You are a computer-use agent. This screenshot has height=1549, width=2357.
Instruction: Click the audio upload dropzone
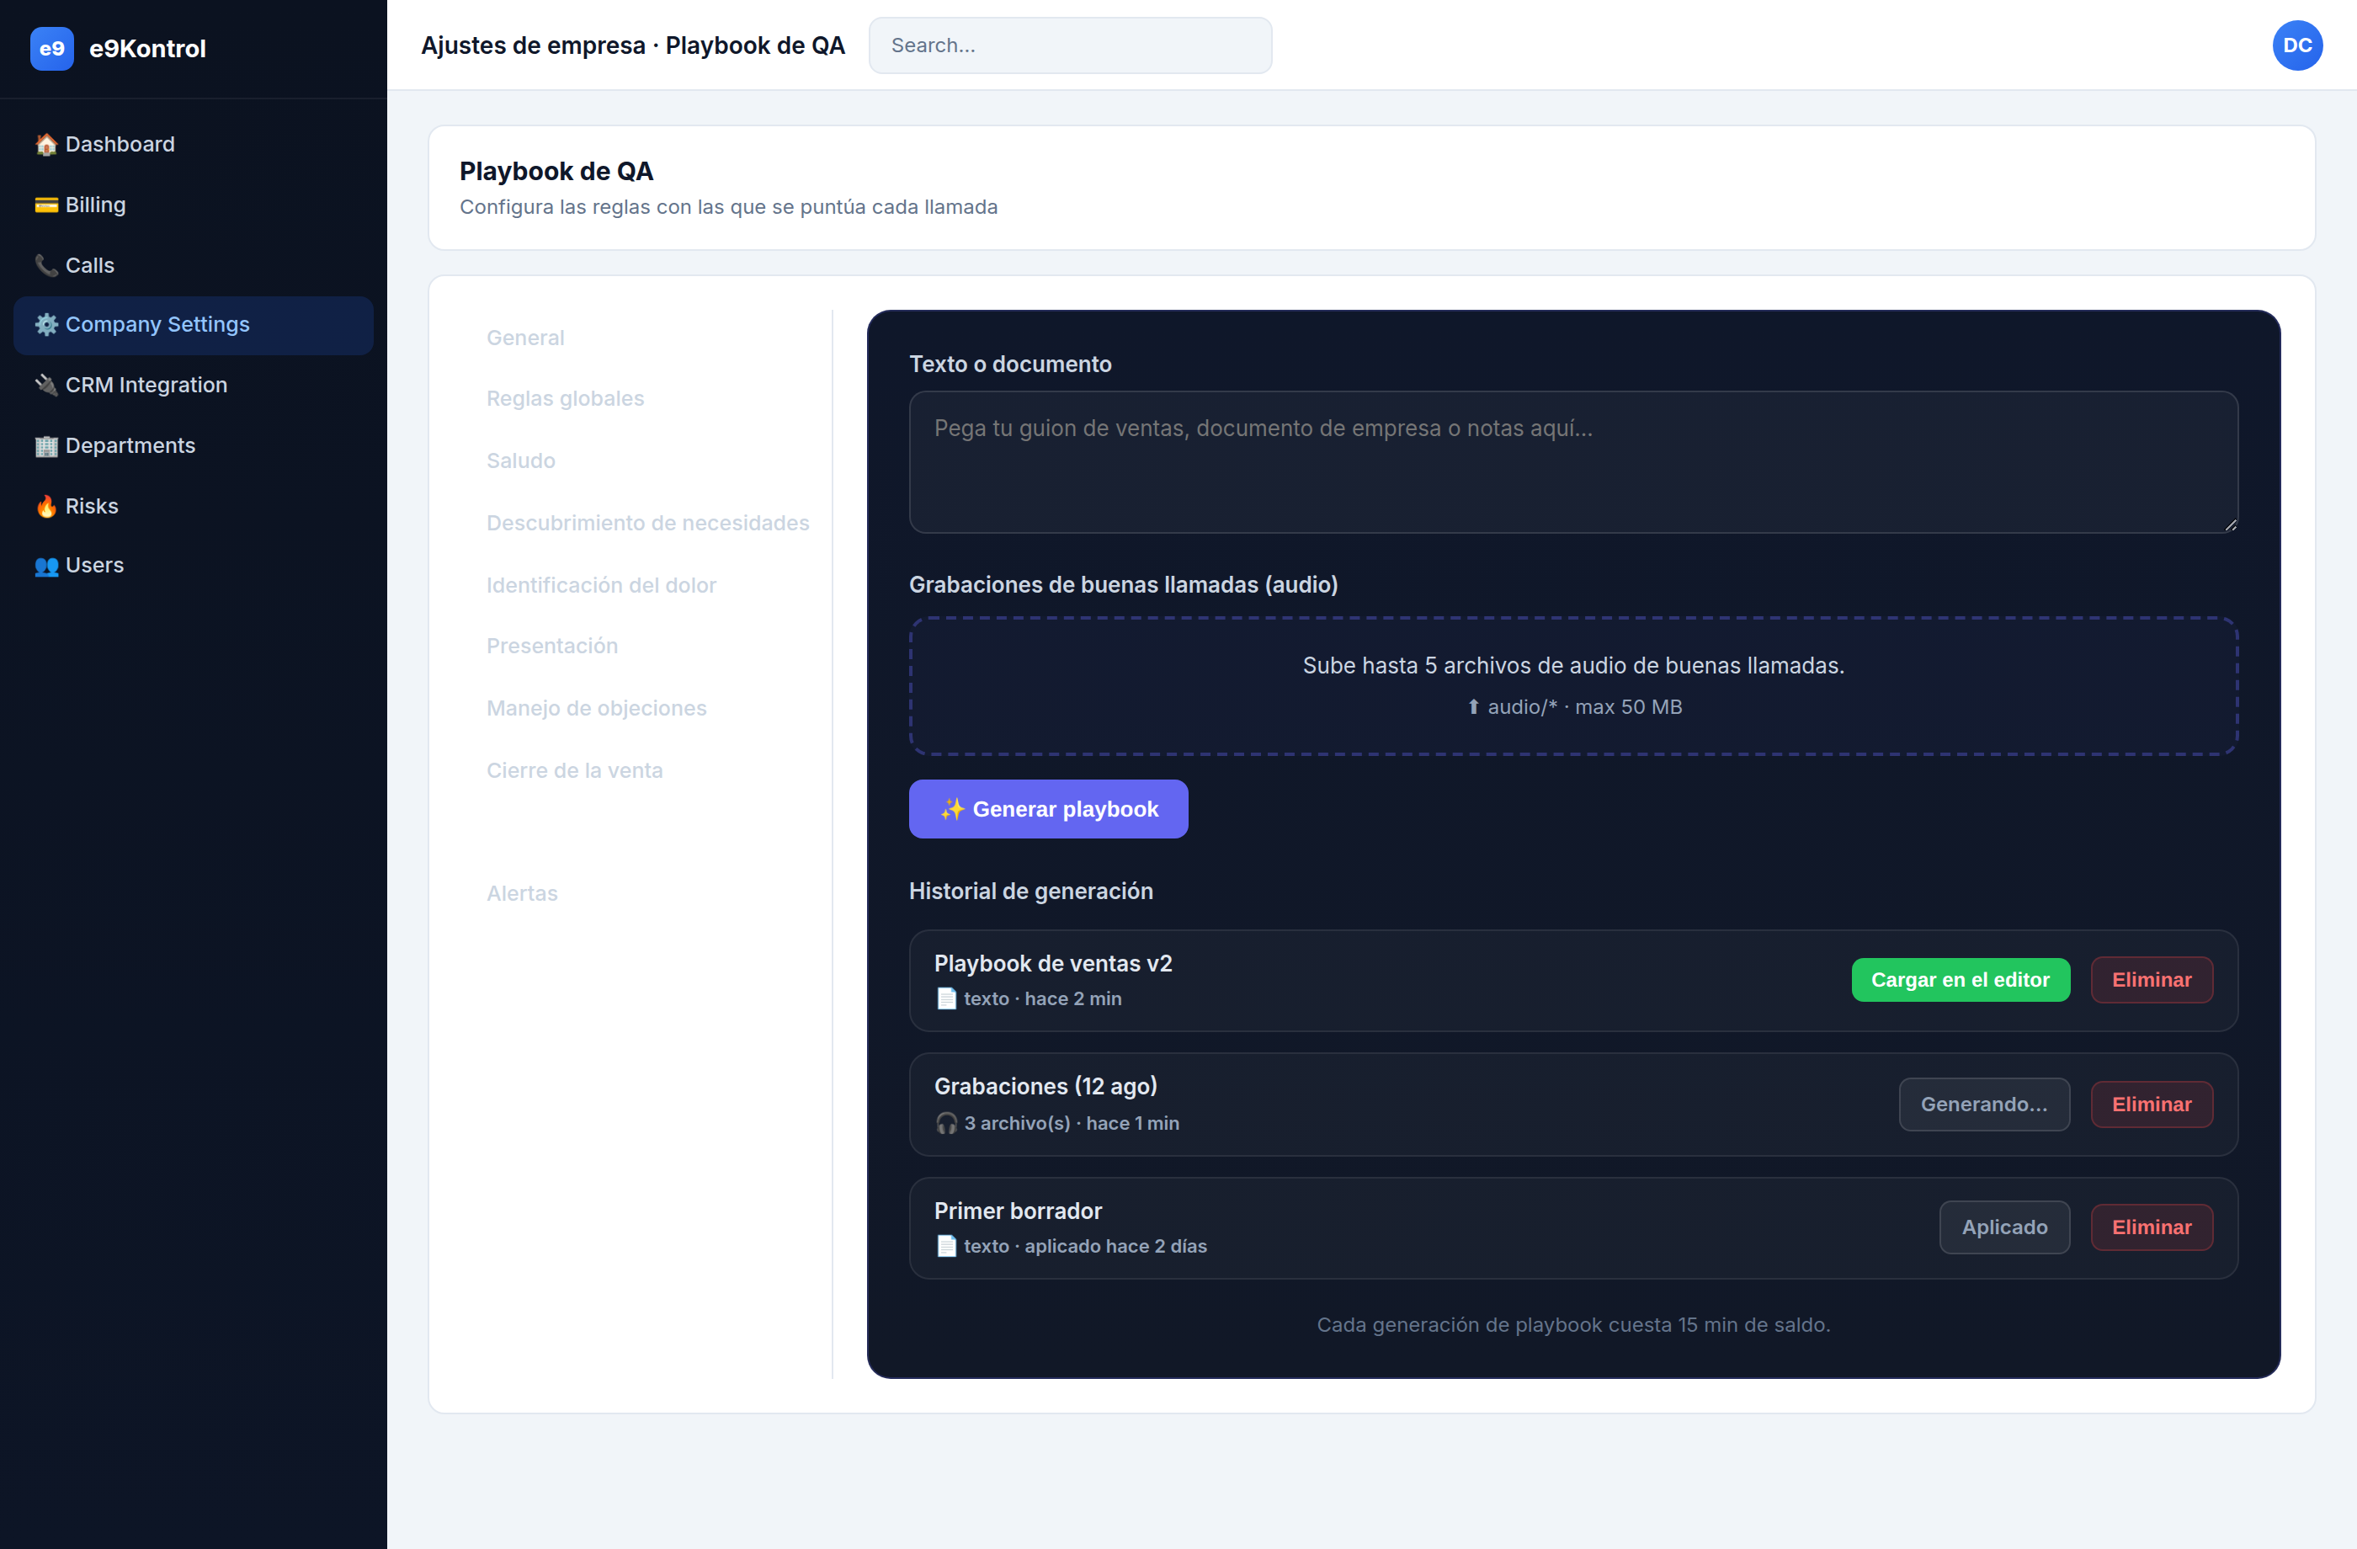coord(1572,685)
